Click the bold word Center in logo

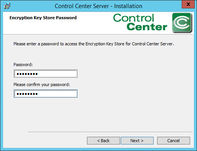147,27
